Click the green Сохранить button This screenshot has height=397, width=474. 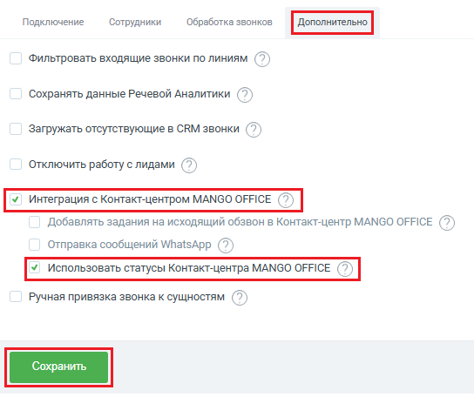point(59,367)
